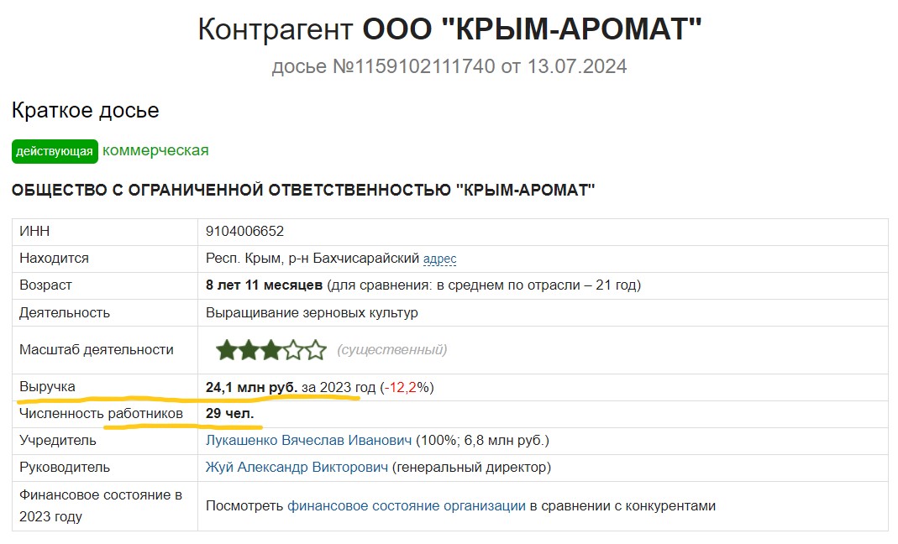Click the bold age "8 лет 11 месяцев"
Viewport: 898px width, 544px height.
tap(264, 285)
